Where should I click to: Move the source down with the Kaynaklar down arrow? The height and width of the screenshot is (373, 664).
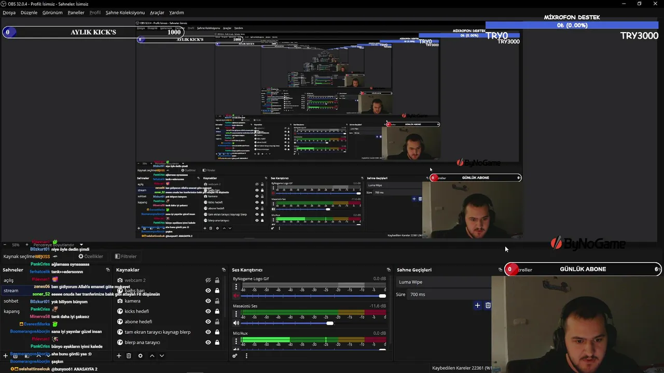162,356
